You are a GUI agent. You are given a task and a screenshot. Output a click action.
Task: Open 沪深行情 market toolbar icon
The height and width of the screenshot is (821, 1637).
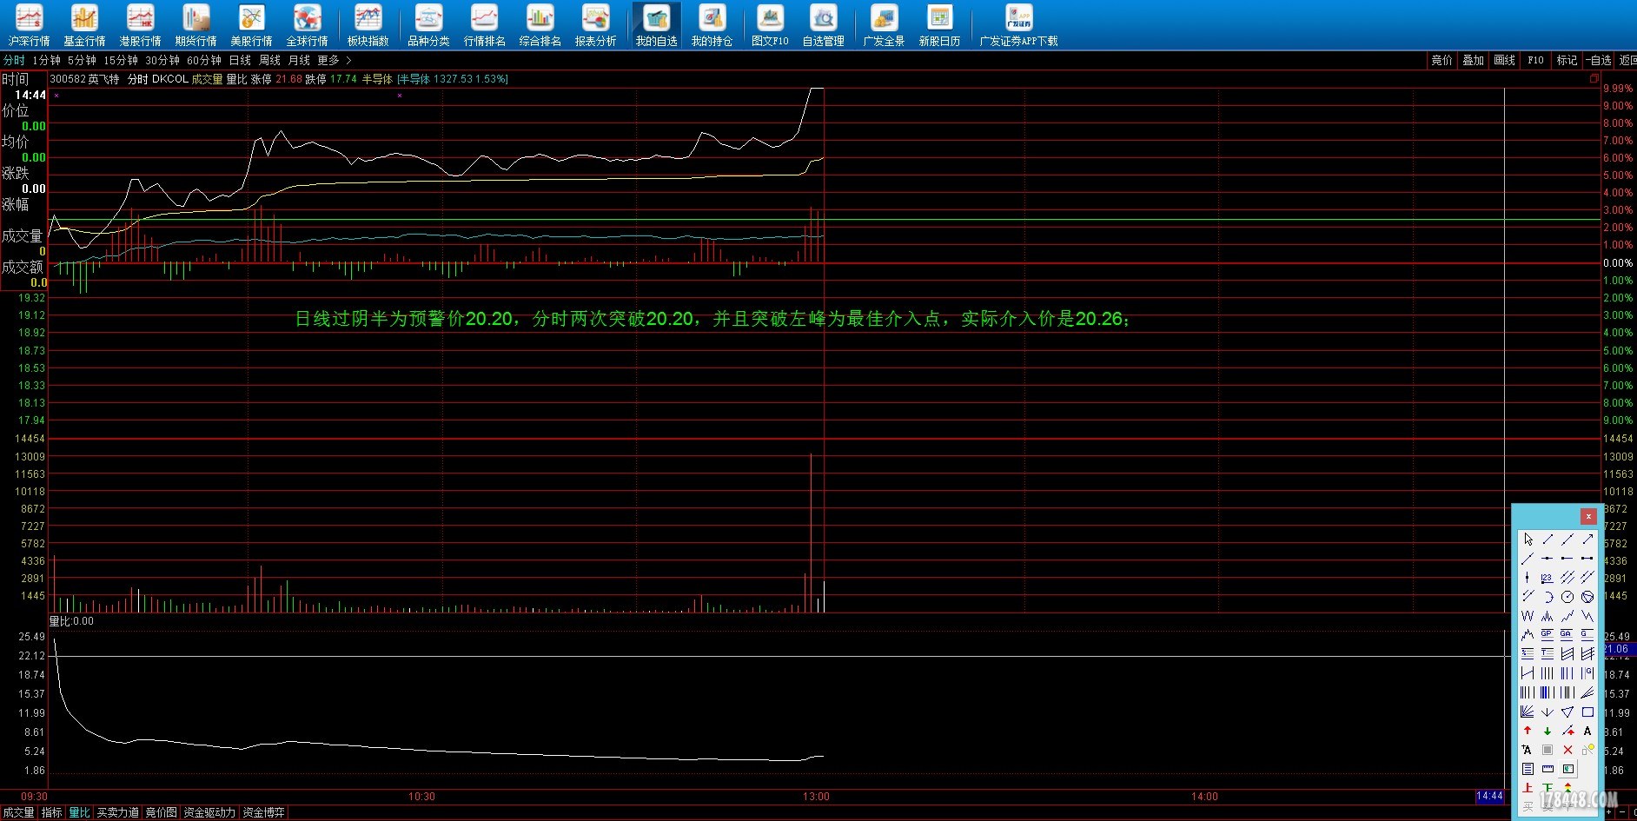[29, 24]
